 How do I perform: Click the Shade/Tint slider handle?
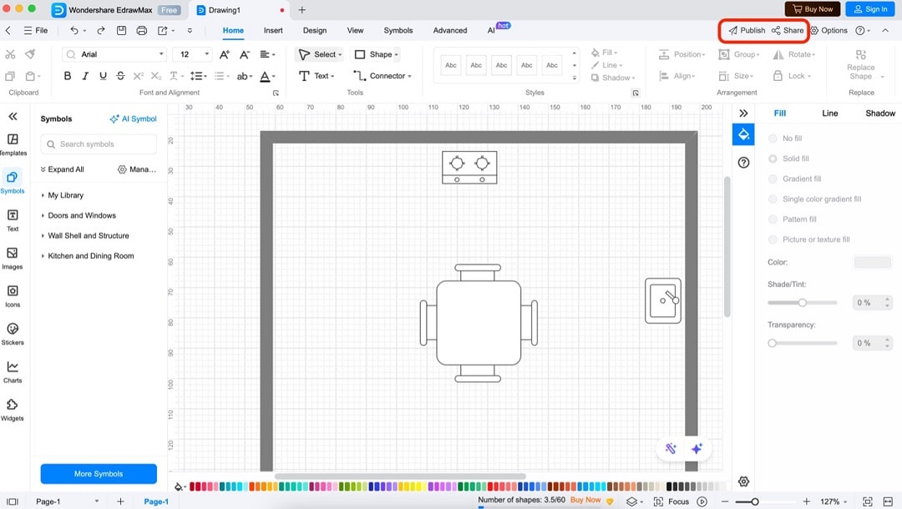click(802, 303)
